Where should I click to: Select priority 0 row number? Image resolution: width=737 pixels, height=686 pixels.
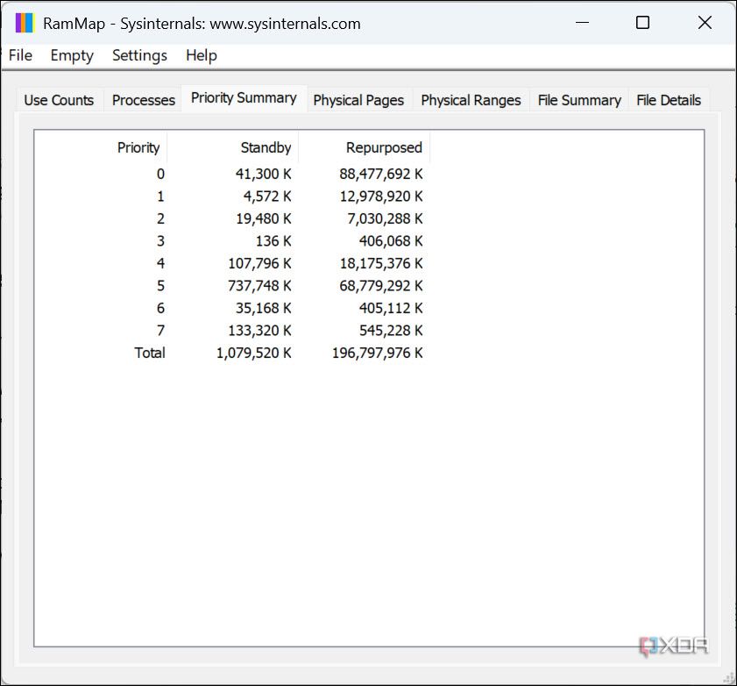160,174
